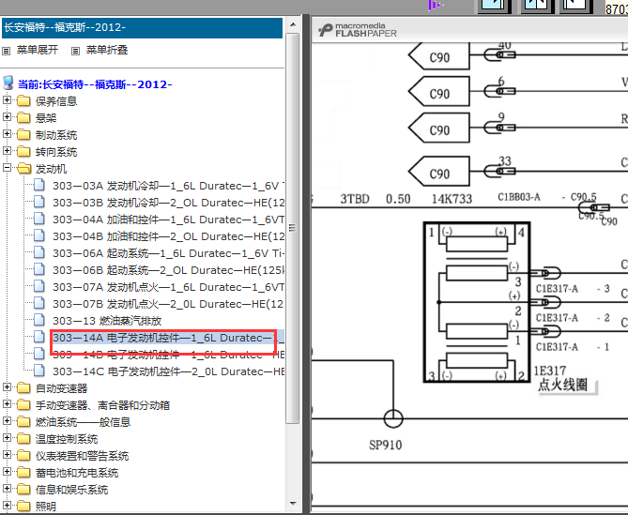Click the open 发动机 folder icon
This screenshot has height=515, width=628.
click(x=24, y=169)
